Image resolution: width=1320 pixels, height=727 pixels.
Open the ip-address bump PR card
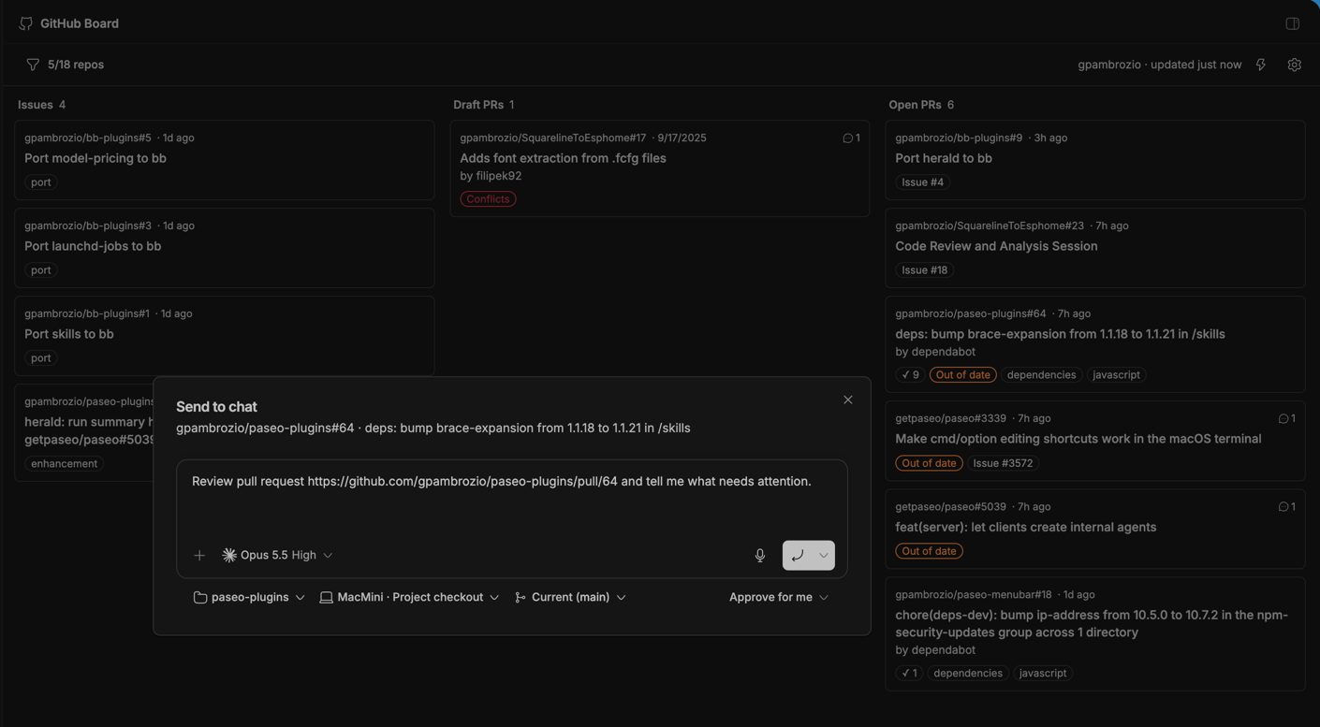pyautogui.click(x=1094, y=634)
